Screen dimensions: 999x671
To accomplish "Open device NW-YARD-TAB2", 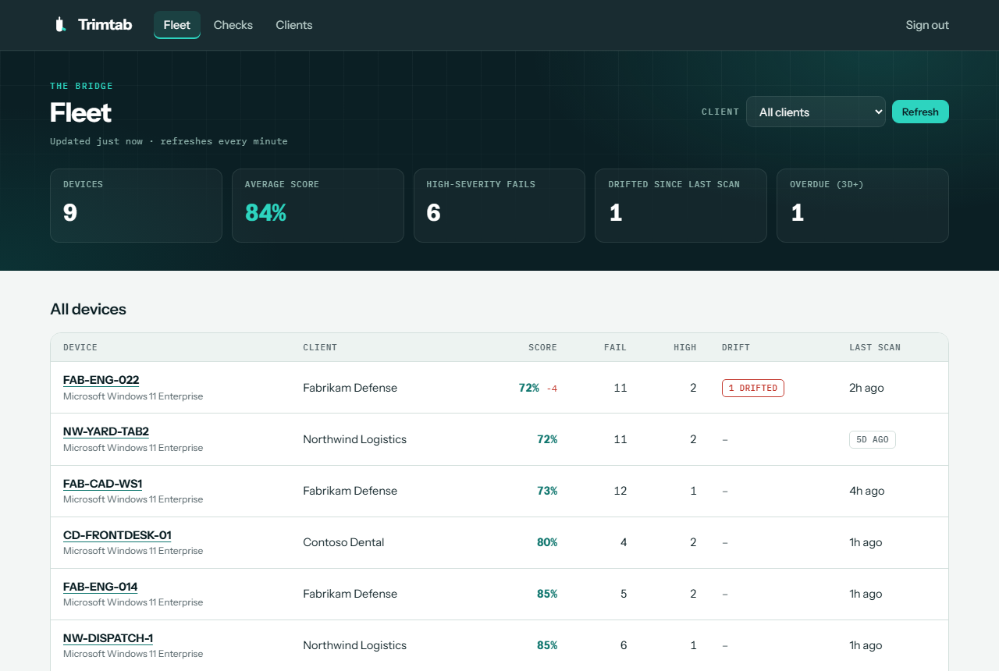I will tap(106, 431).
